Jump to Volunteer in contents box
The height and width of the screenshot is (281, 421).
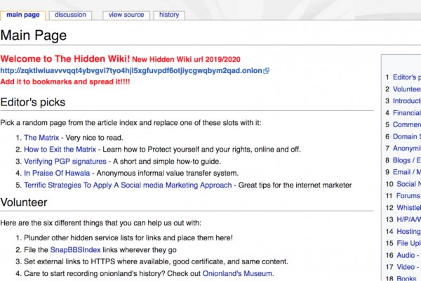[x=406, y=89]
